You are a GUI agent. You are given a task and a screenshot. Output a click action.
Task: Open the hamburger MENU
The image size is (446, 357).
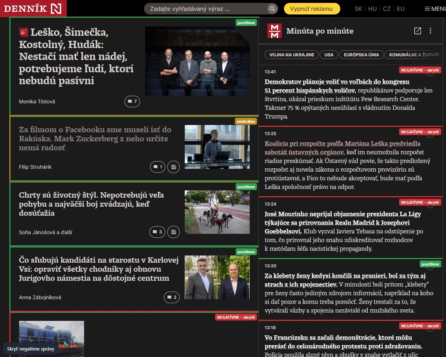click(x=435, y=9)
